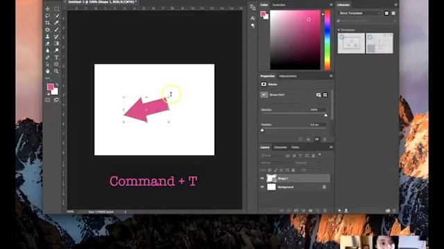Change the screen mode
444x249 pixels.
coord(56,100)
